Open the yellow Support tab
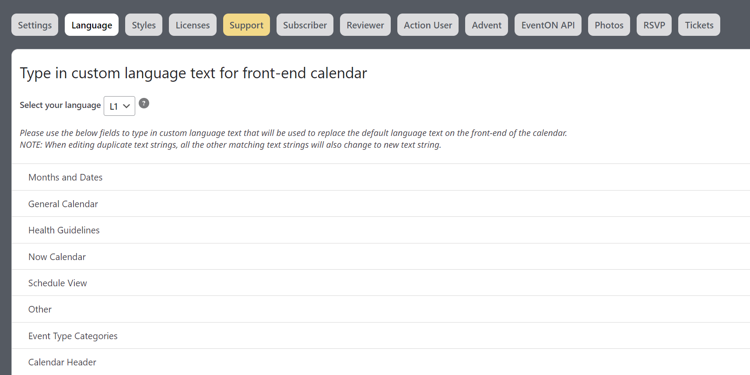The image size is (750, 375). pyautogui.click(x=246, y=25)
